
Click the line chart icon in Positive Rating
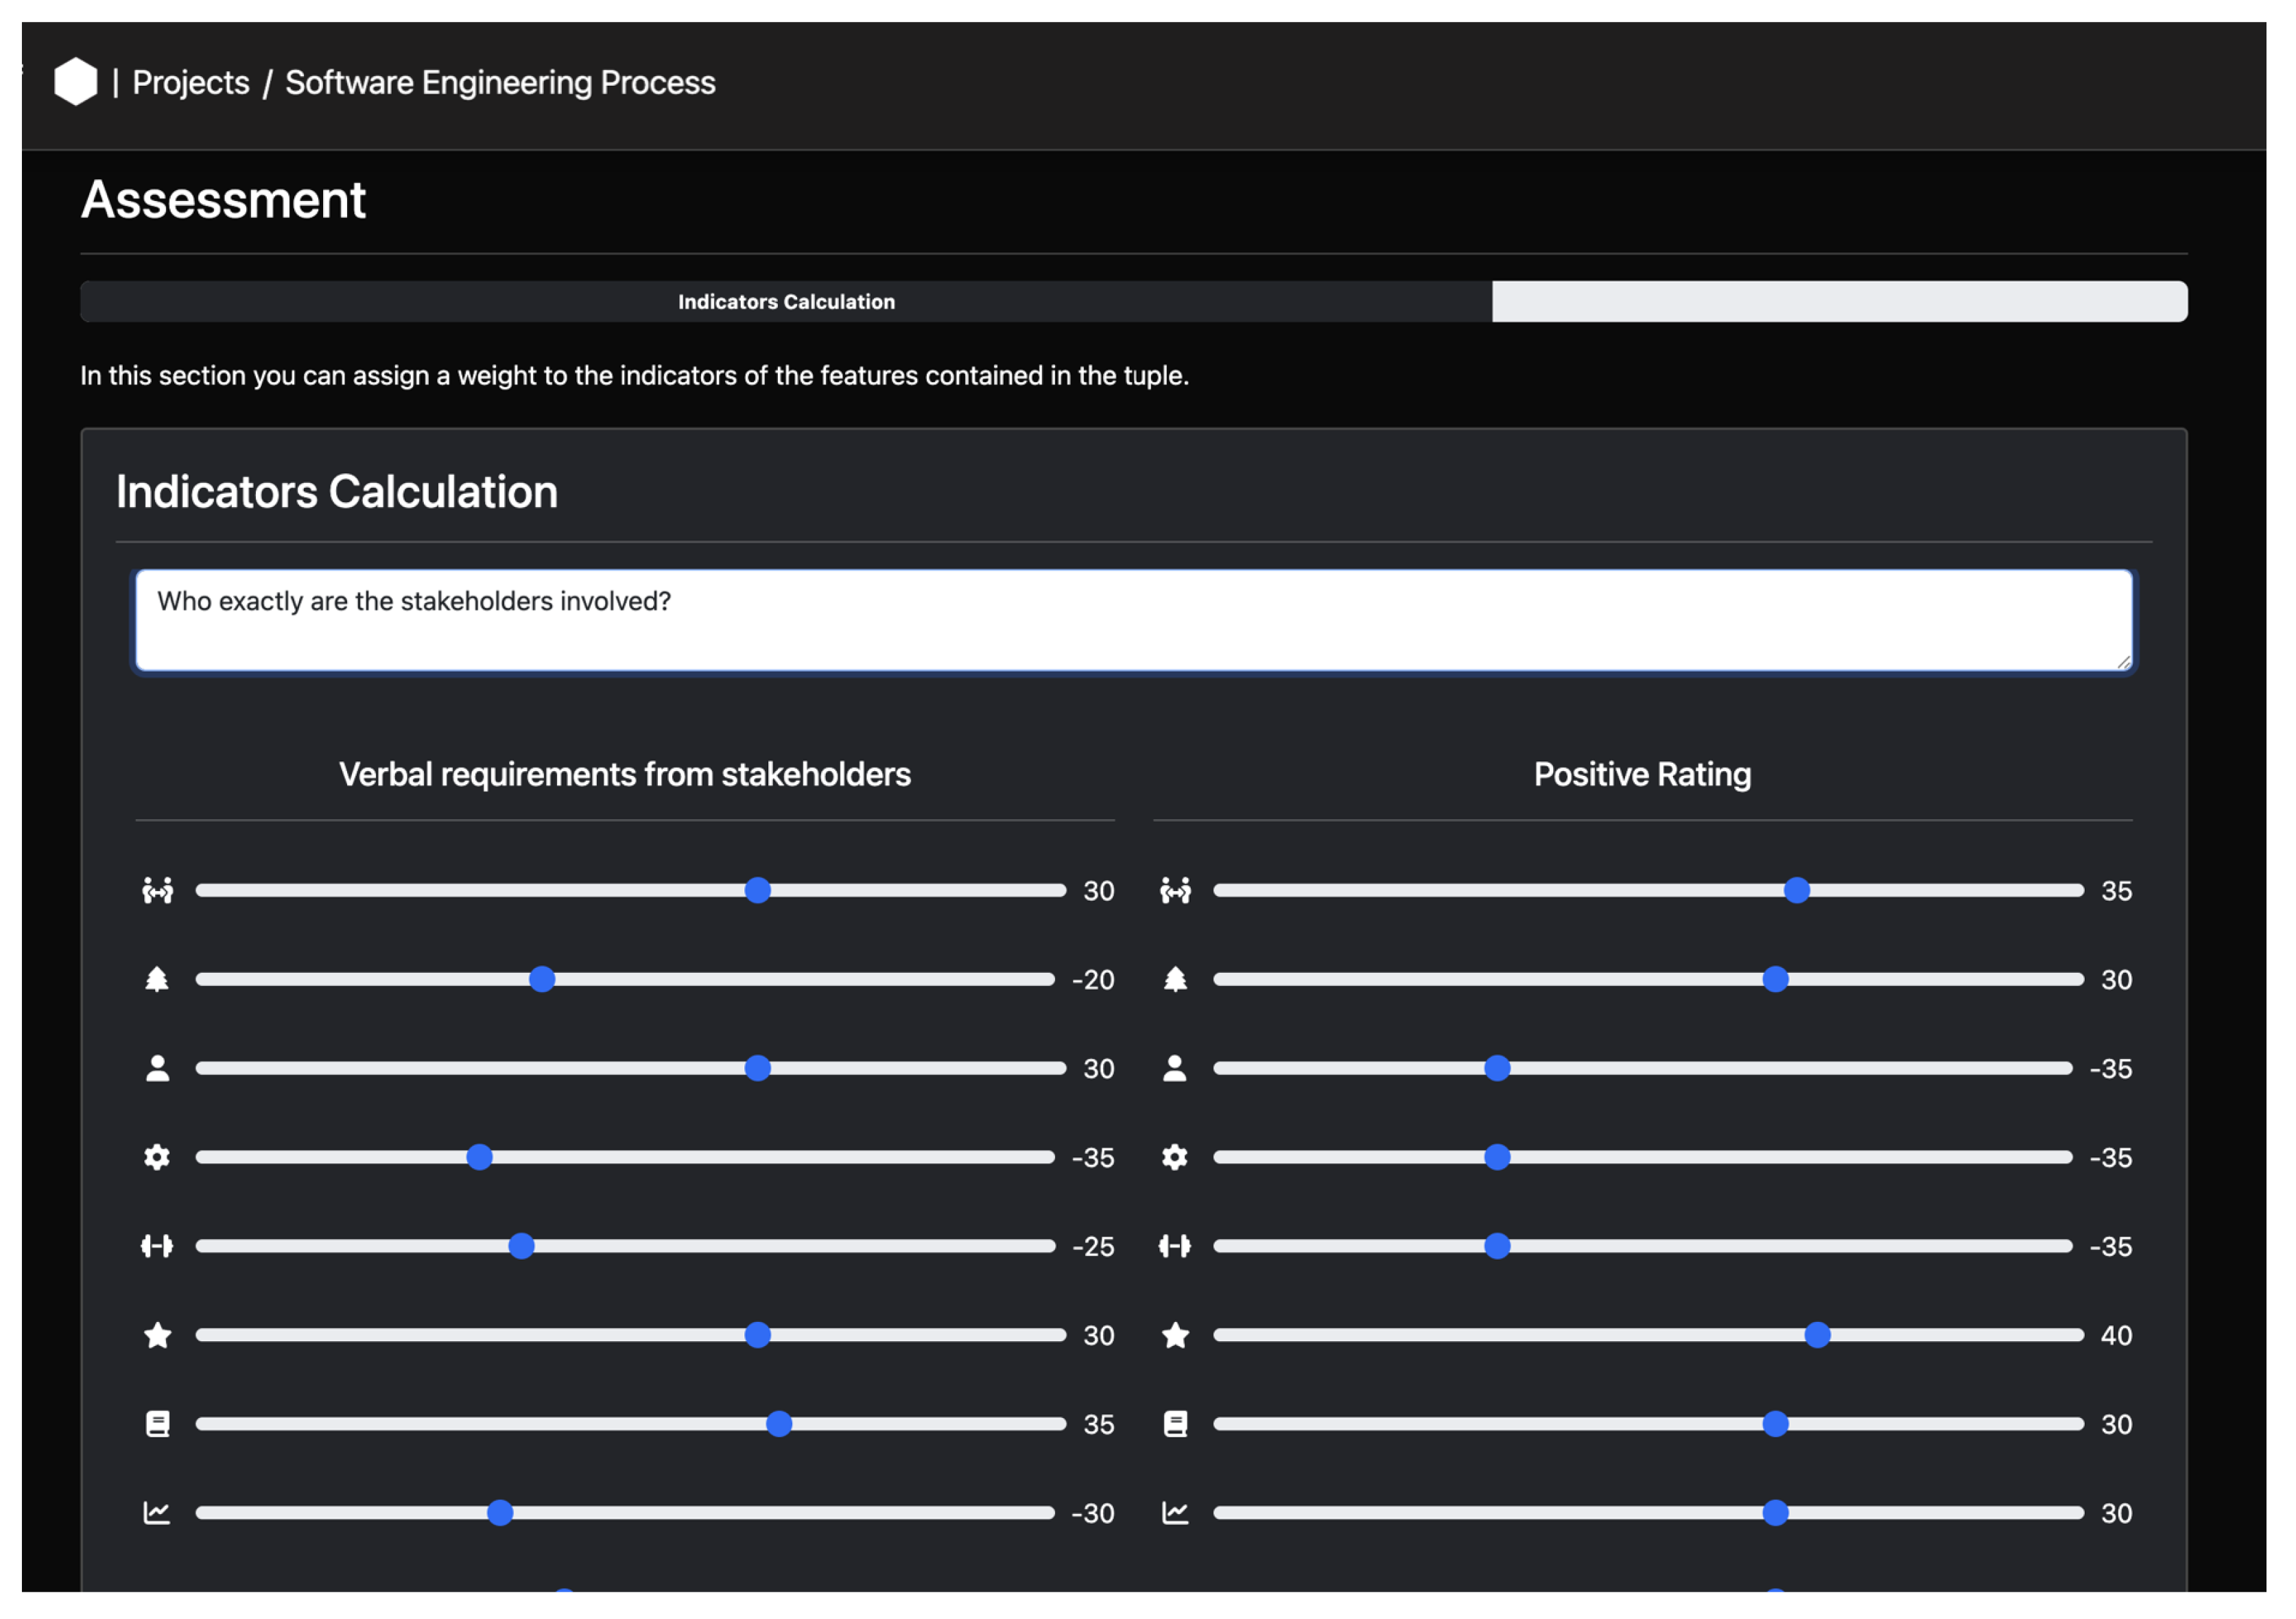[x=1175, y=1513]
